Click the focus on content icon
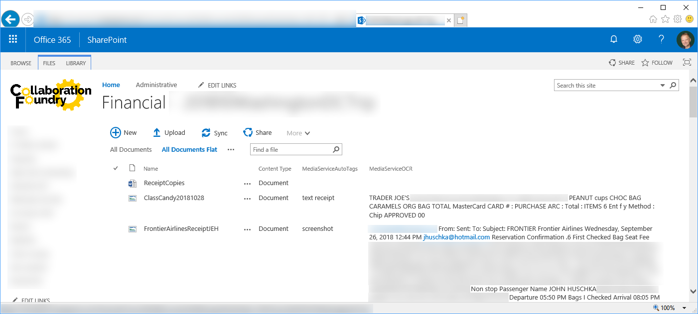The height and width of the screenshot is (314, 698). point(687,63)
